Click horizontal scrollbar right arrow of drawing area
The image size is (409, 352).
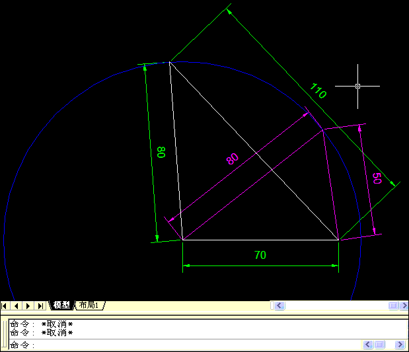tap(404, 305)
